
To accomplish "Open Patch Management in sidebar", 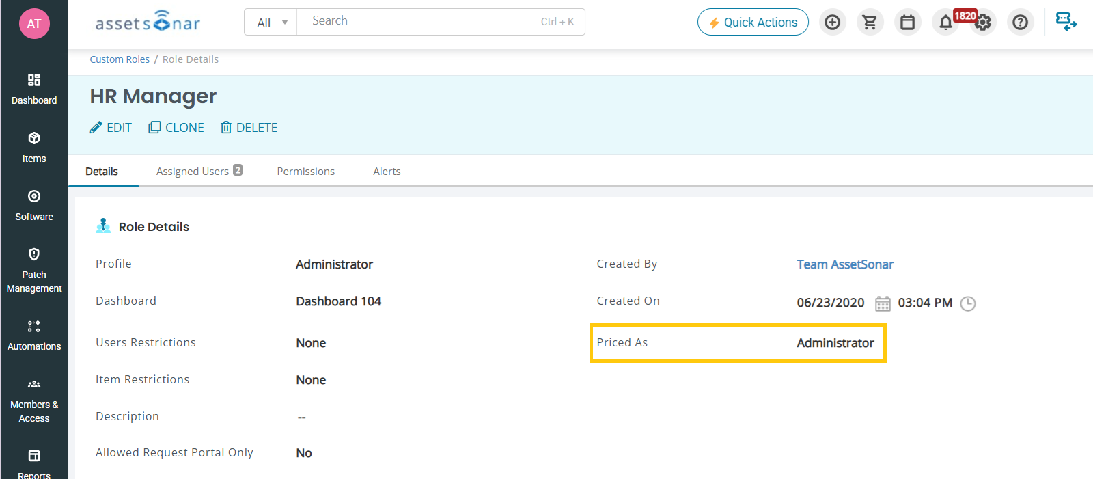I will 34,271.
